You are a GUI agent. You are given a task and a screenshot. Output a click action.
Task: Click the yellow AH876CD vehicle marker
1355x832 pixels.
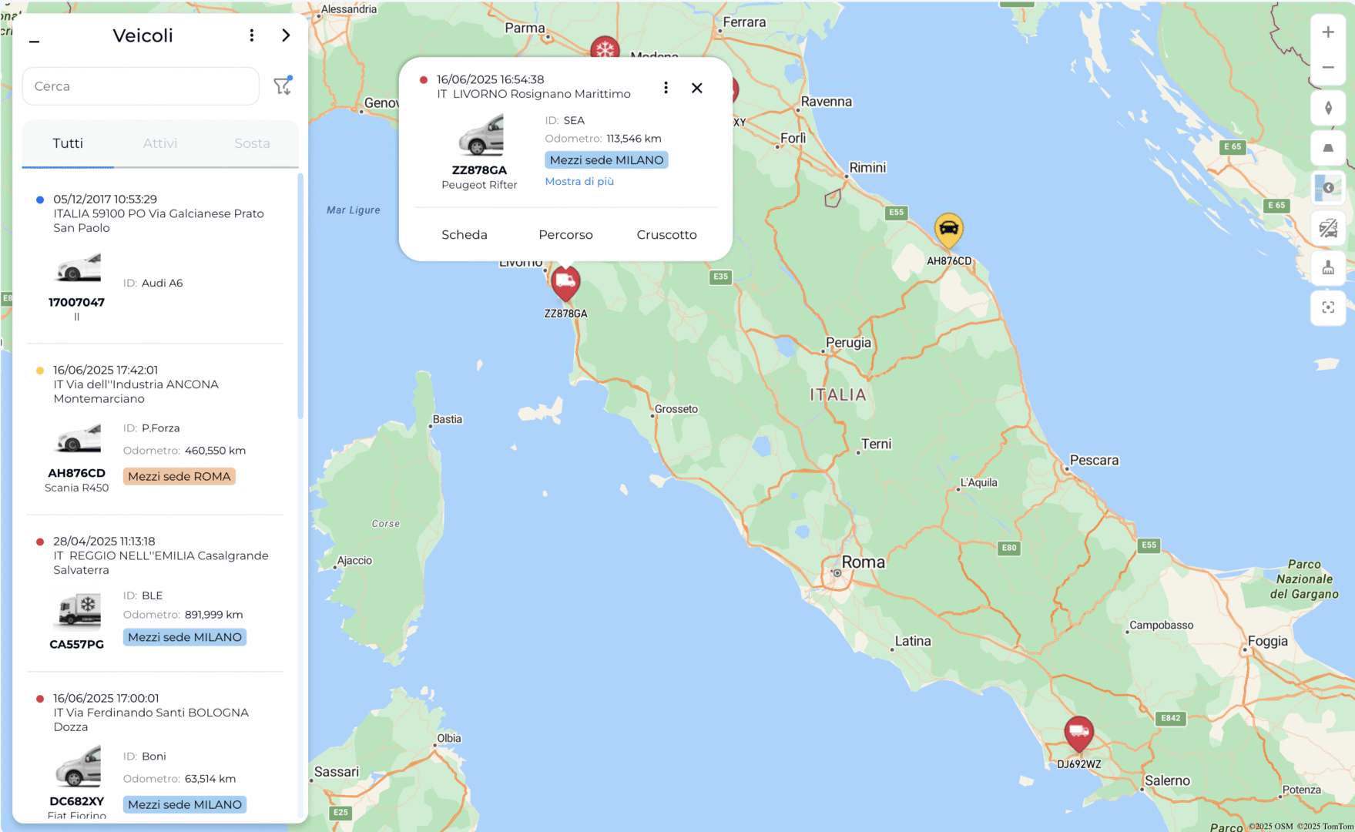pos(948,230)
